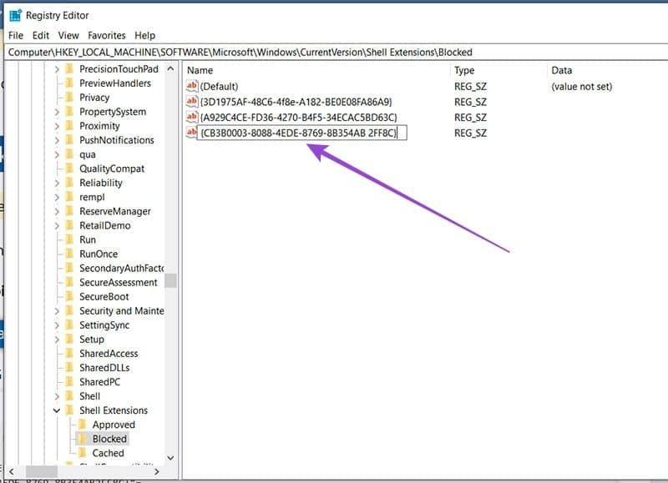
Task: Select the PrecisionTouchPad folder icon
Action: click(69, 69)
